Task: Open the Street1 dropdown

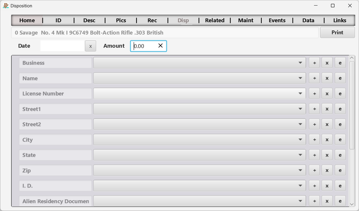Action: tap(200, 109)
